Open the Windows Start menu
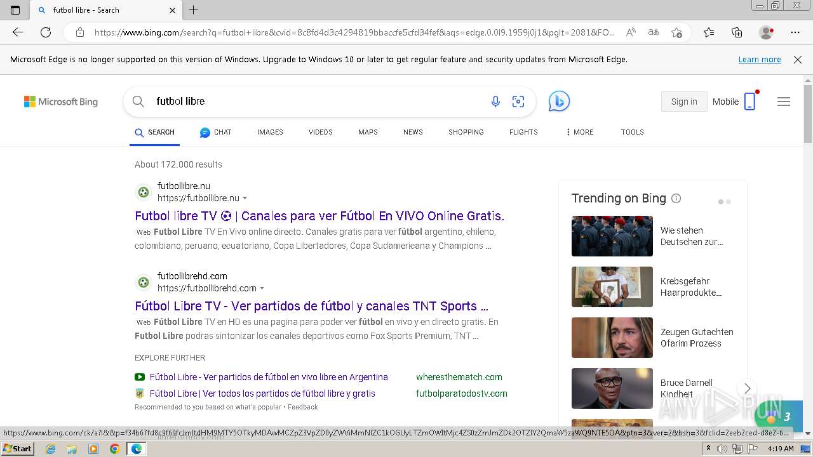Viewport: 813px width, 457px height. (x=18, y=449)
